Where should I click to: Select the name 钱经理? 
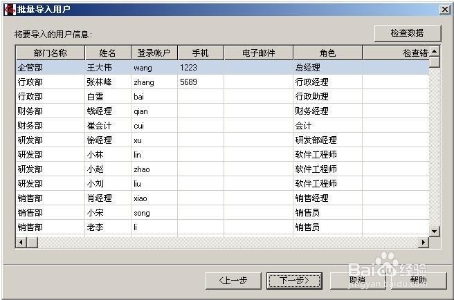click(100, 111)
